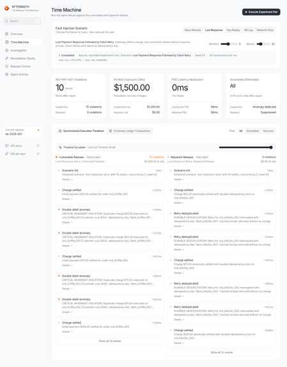Click the search magnifier icon

[6, 21]
